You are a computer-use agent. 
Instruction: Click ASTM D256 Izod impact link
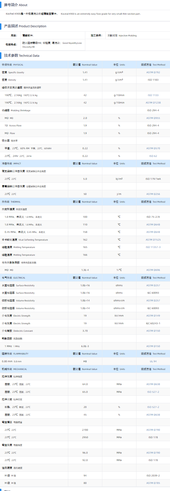click(153, 194)
